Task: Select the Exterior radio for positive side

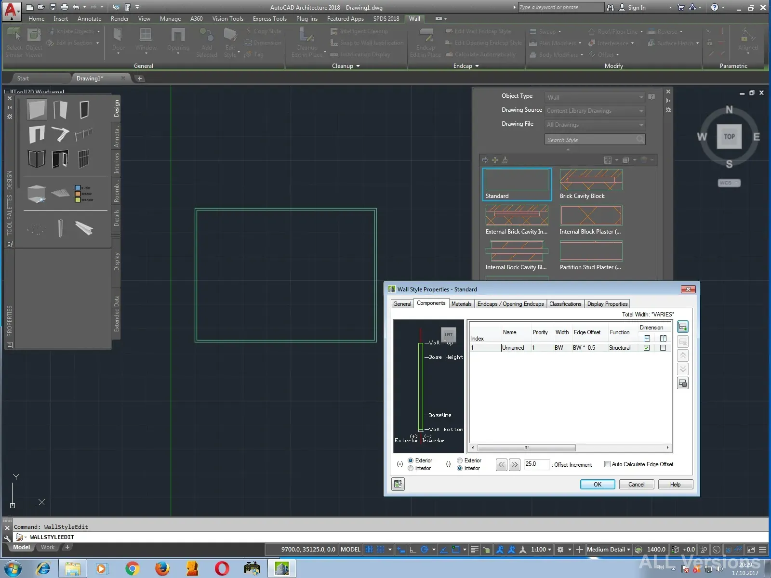Action: click(411, 460)
